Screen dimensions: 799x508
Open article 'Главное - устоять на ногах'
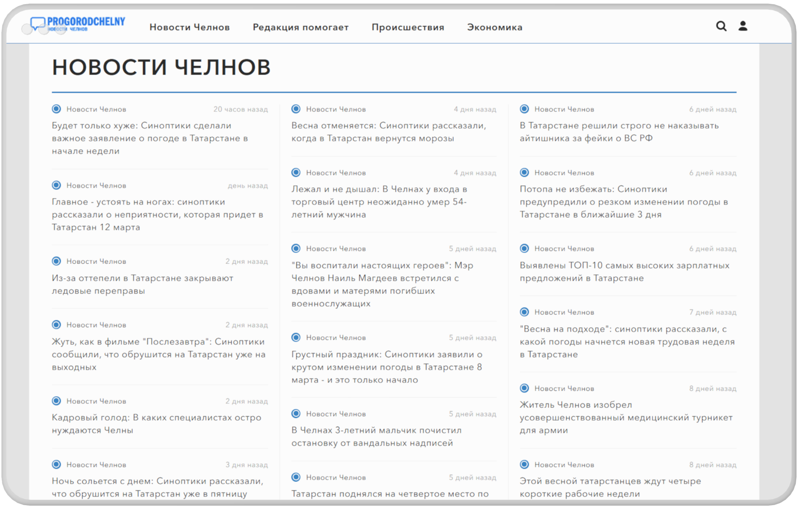157,214
